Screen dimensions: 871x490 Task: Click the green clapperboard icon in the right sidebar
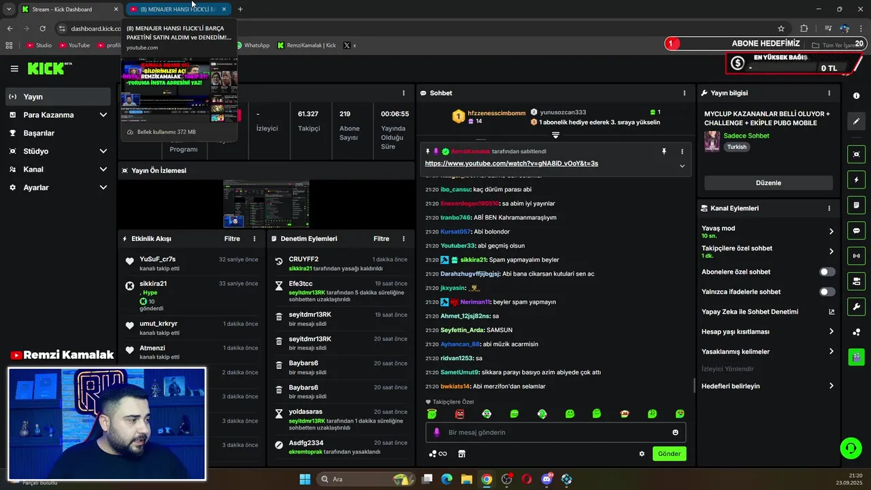coord(856,356)
